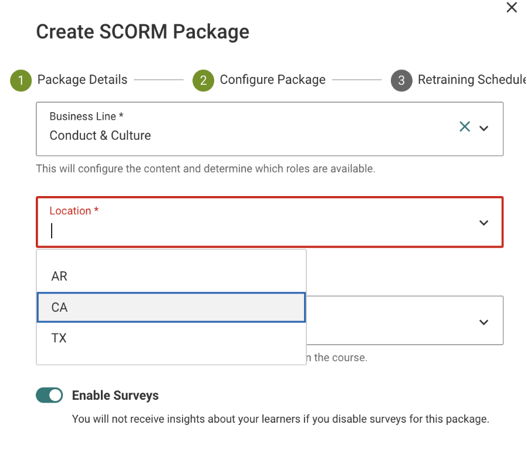The height and width of the screenshot is (472, 527).
Task: Click the Enable Surveys label
Action: [x=115, y=396]
